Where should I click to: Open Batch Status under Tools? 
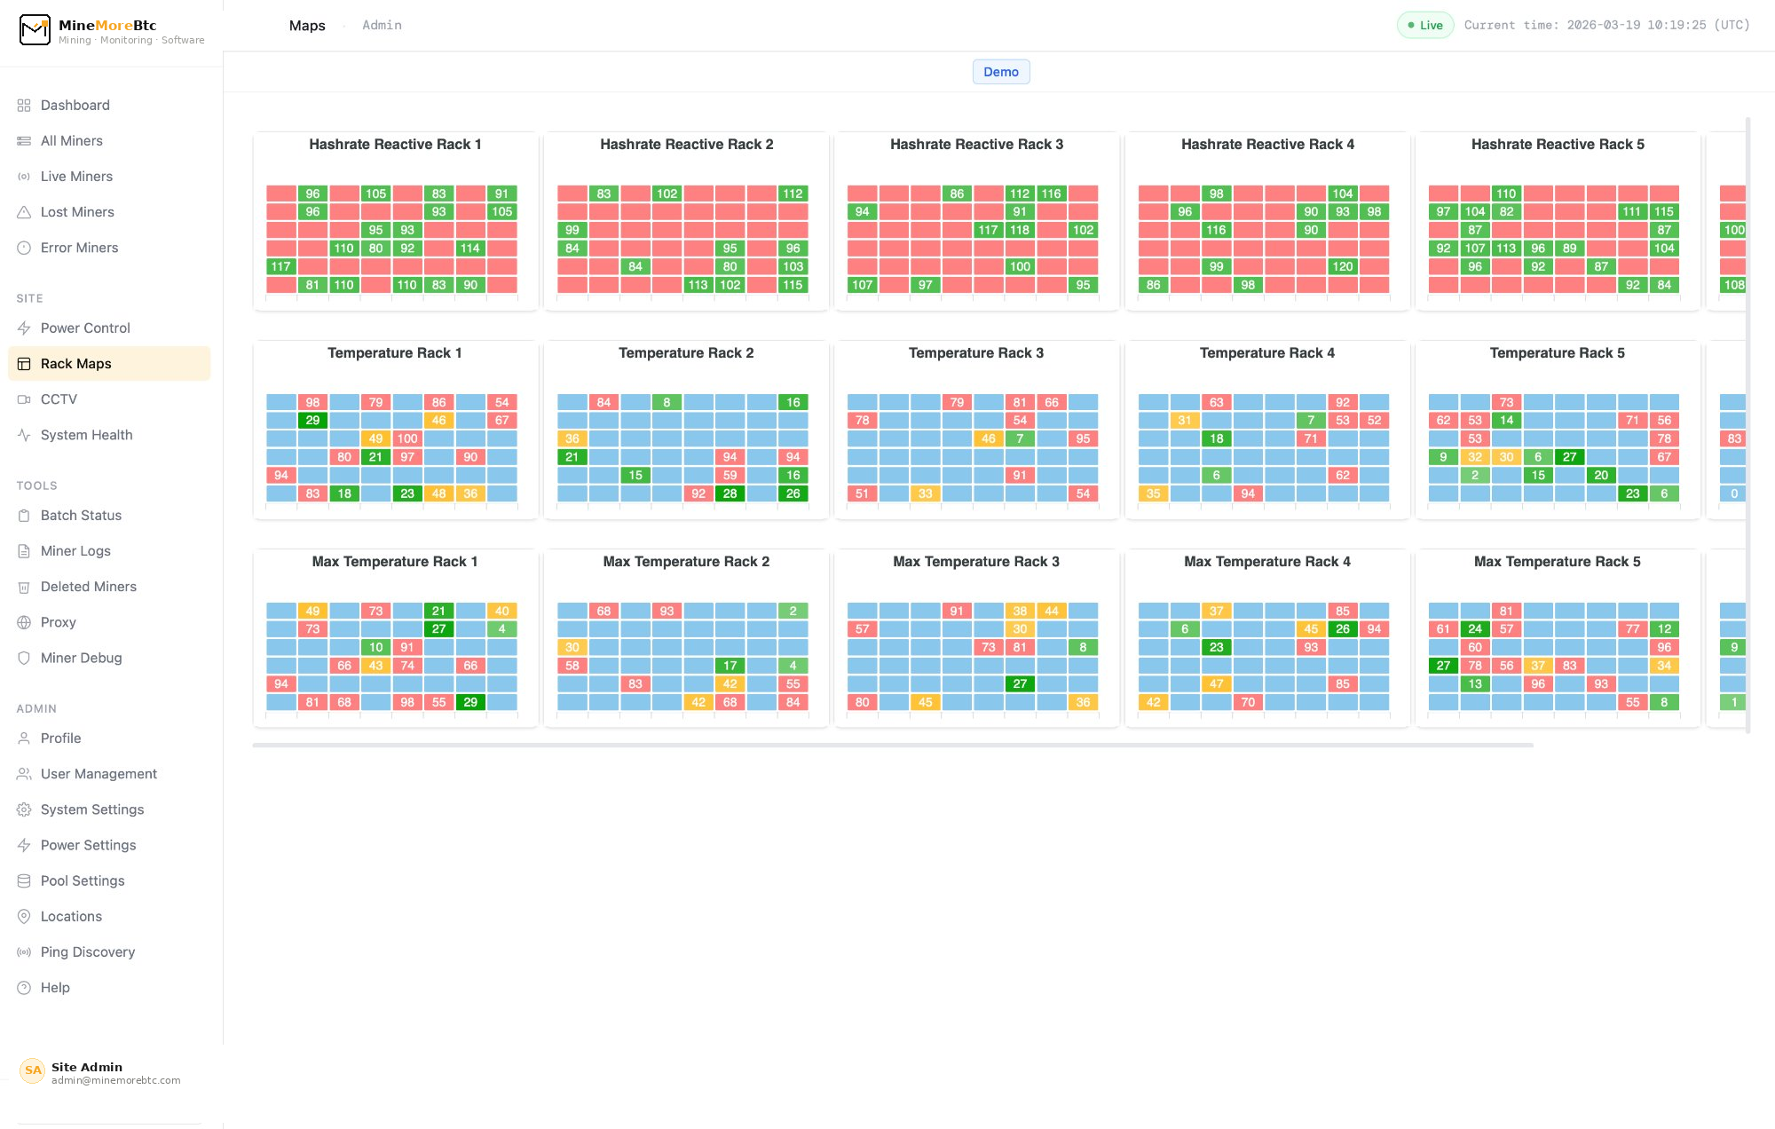81,515
